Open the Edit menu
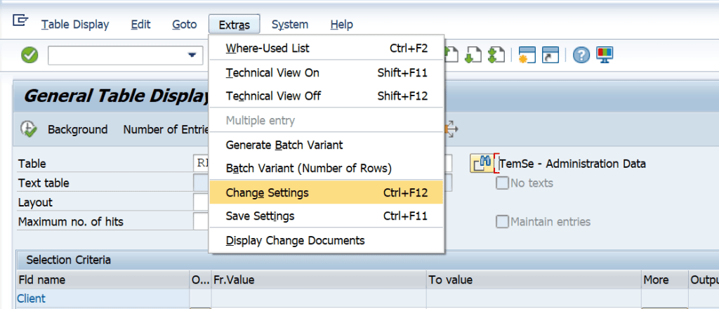The height and width of the screenshot is (309, 719). coord(140,25)
